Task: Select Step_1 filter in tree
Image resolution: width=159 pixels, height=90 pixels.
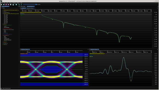Action: [x=5, y=11]
